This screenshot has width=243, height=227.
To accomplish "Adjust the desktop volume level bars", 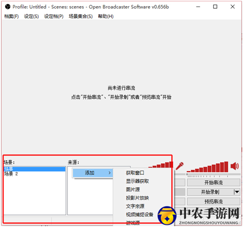I will (x=207, y=167).
